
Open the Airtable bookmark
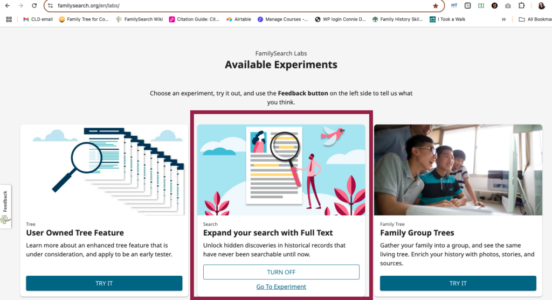click(239, 19)
